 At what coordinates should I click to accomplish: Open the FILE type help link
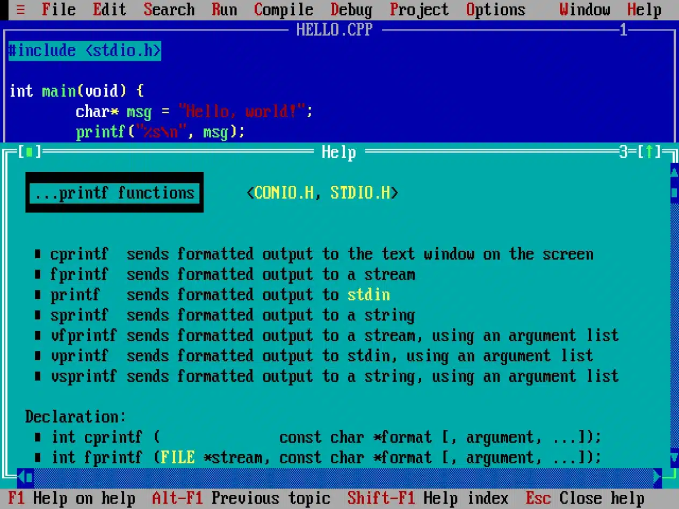tap(178, 457)
